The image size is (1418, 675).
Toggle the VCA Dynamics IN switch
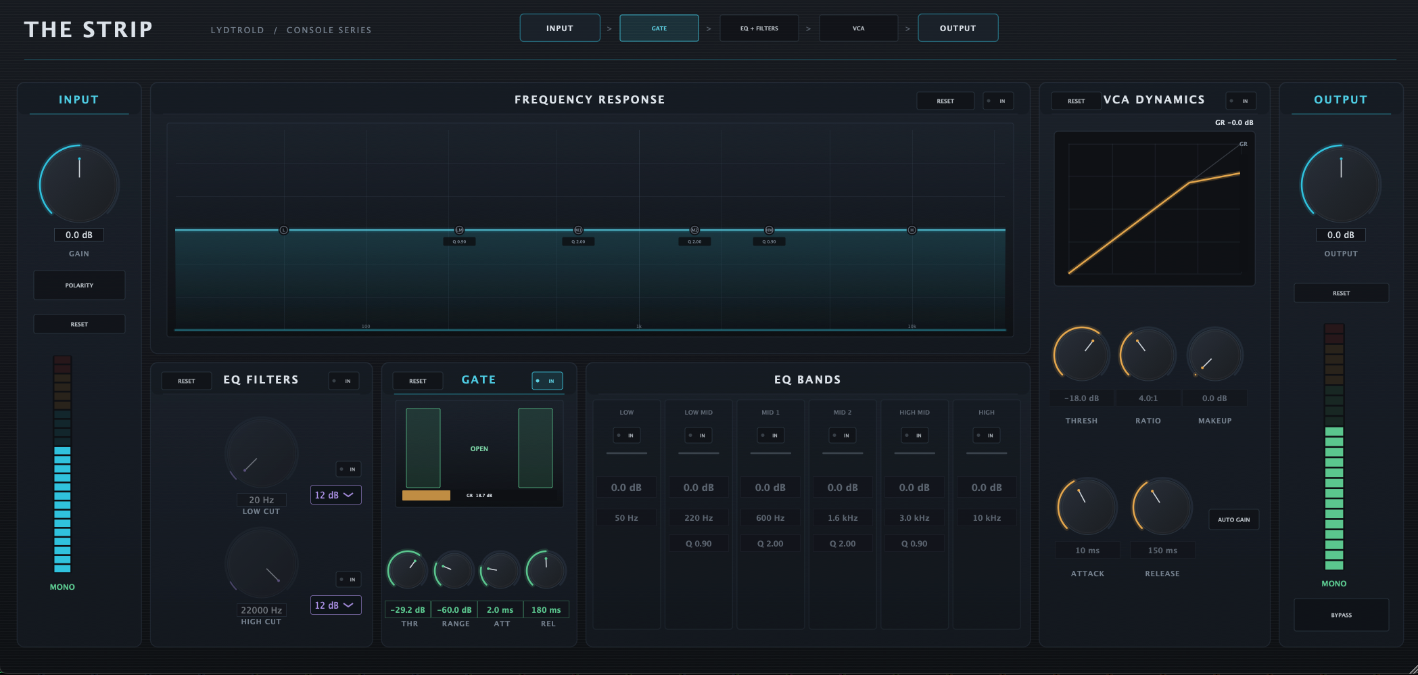click(1241, 101)
